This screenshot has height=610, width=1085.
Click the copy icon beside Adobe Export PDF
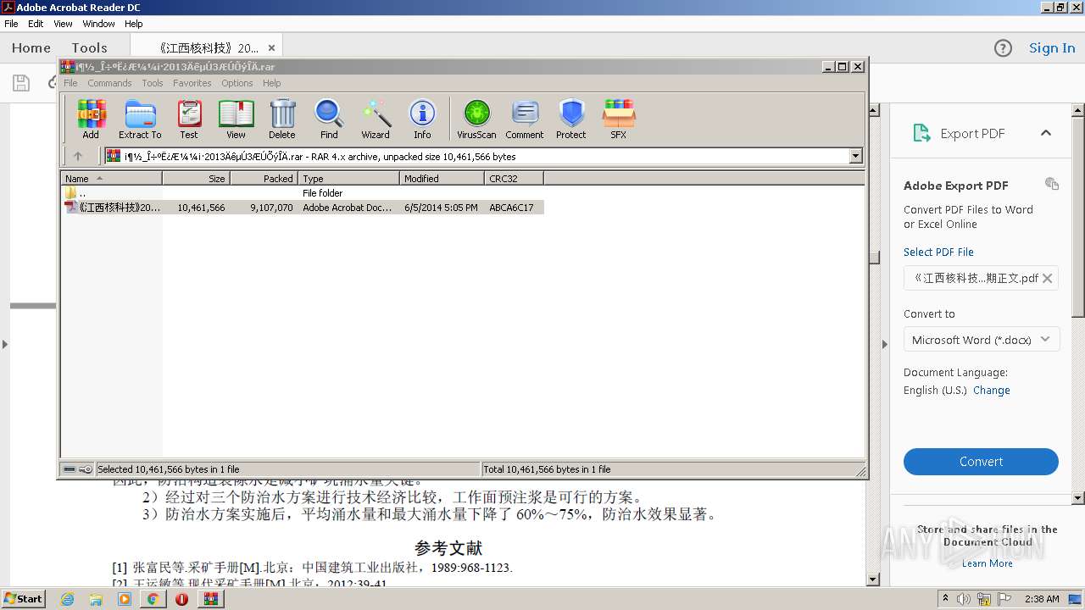click(1052, 184)
